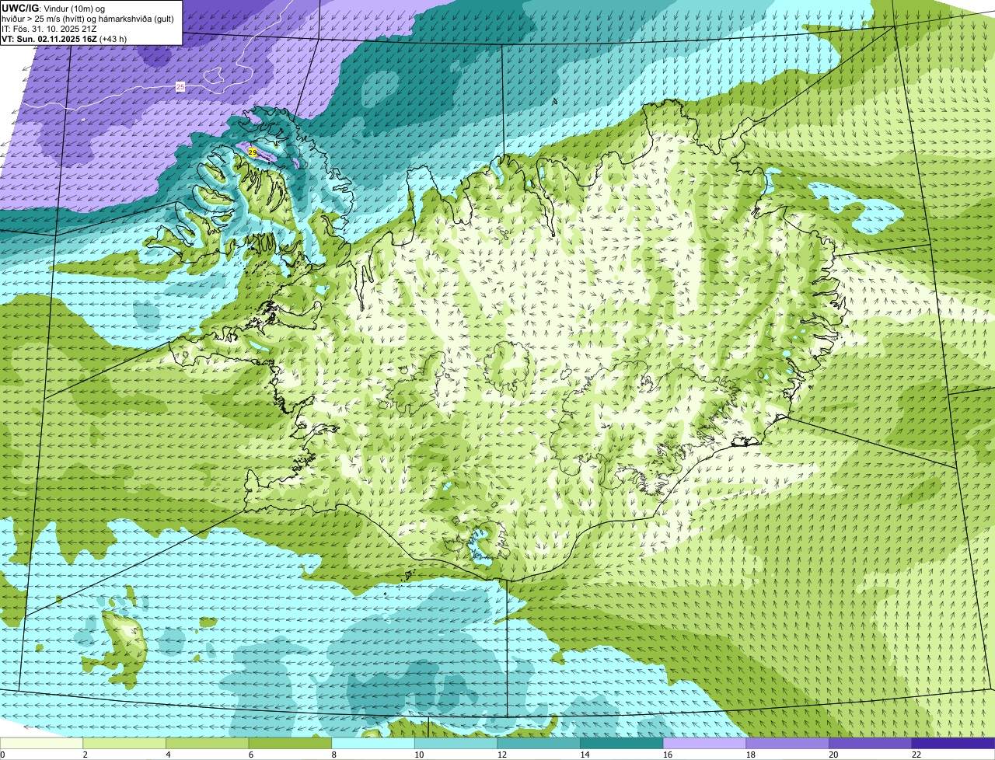Click the '10' colorbar scale label

pos(419,755)
